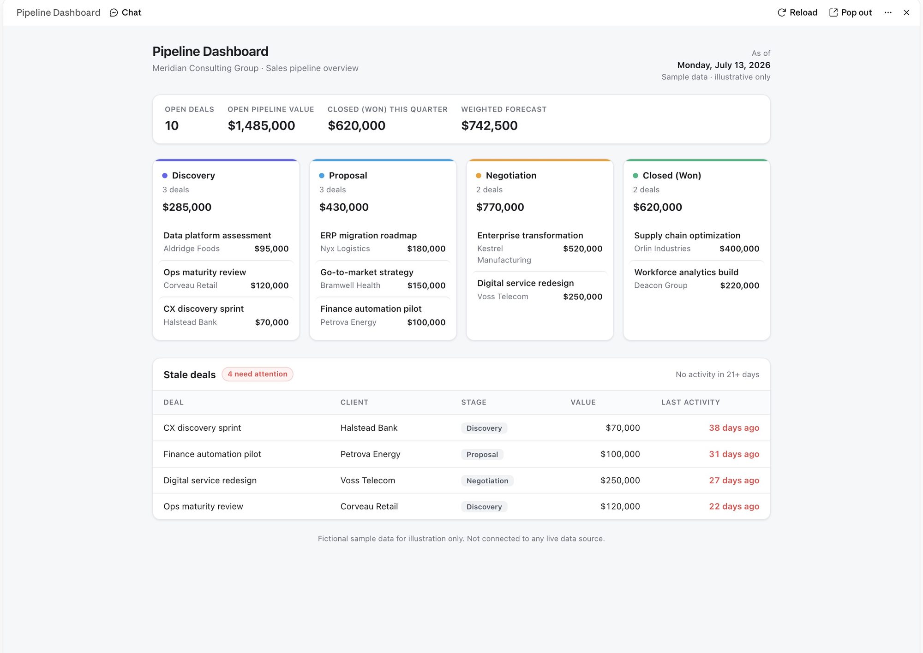The width and height of the screenshot is (923, 653).
Task: Click the Voss Telecom client cell in table
Action: 368,481
